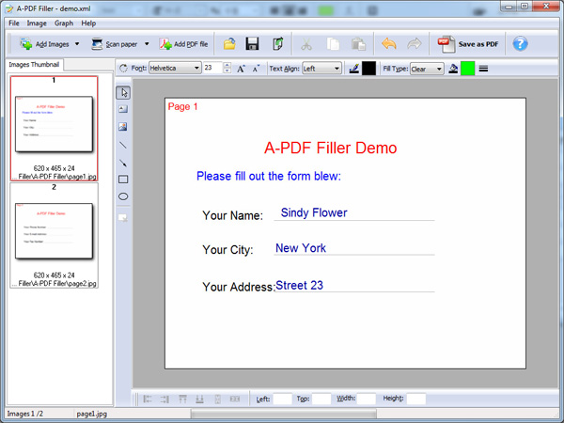Open the Fill Type dropdown

tap(427, 69)
